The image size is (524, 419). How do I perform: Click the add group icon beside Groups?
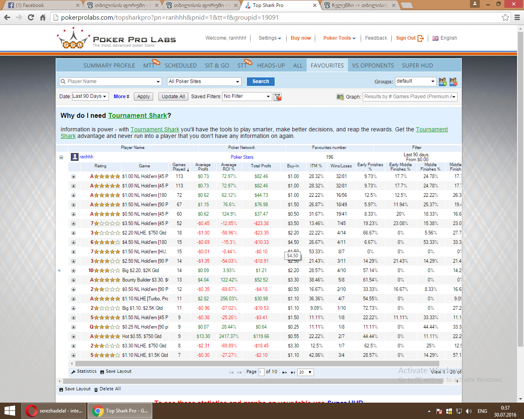[x=443, y=82]
